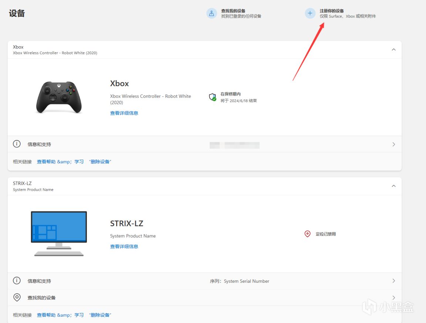Click STRIX-LZ card header name
The image size is (426, 323).
[x=22, y=183]
